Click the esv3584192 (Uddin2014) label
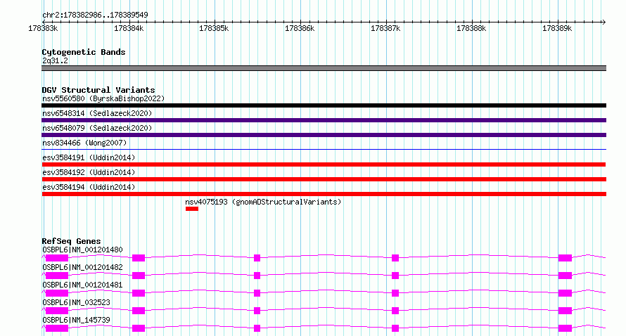626x336 pixels. tap(89, 172)
